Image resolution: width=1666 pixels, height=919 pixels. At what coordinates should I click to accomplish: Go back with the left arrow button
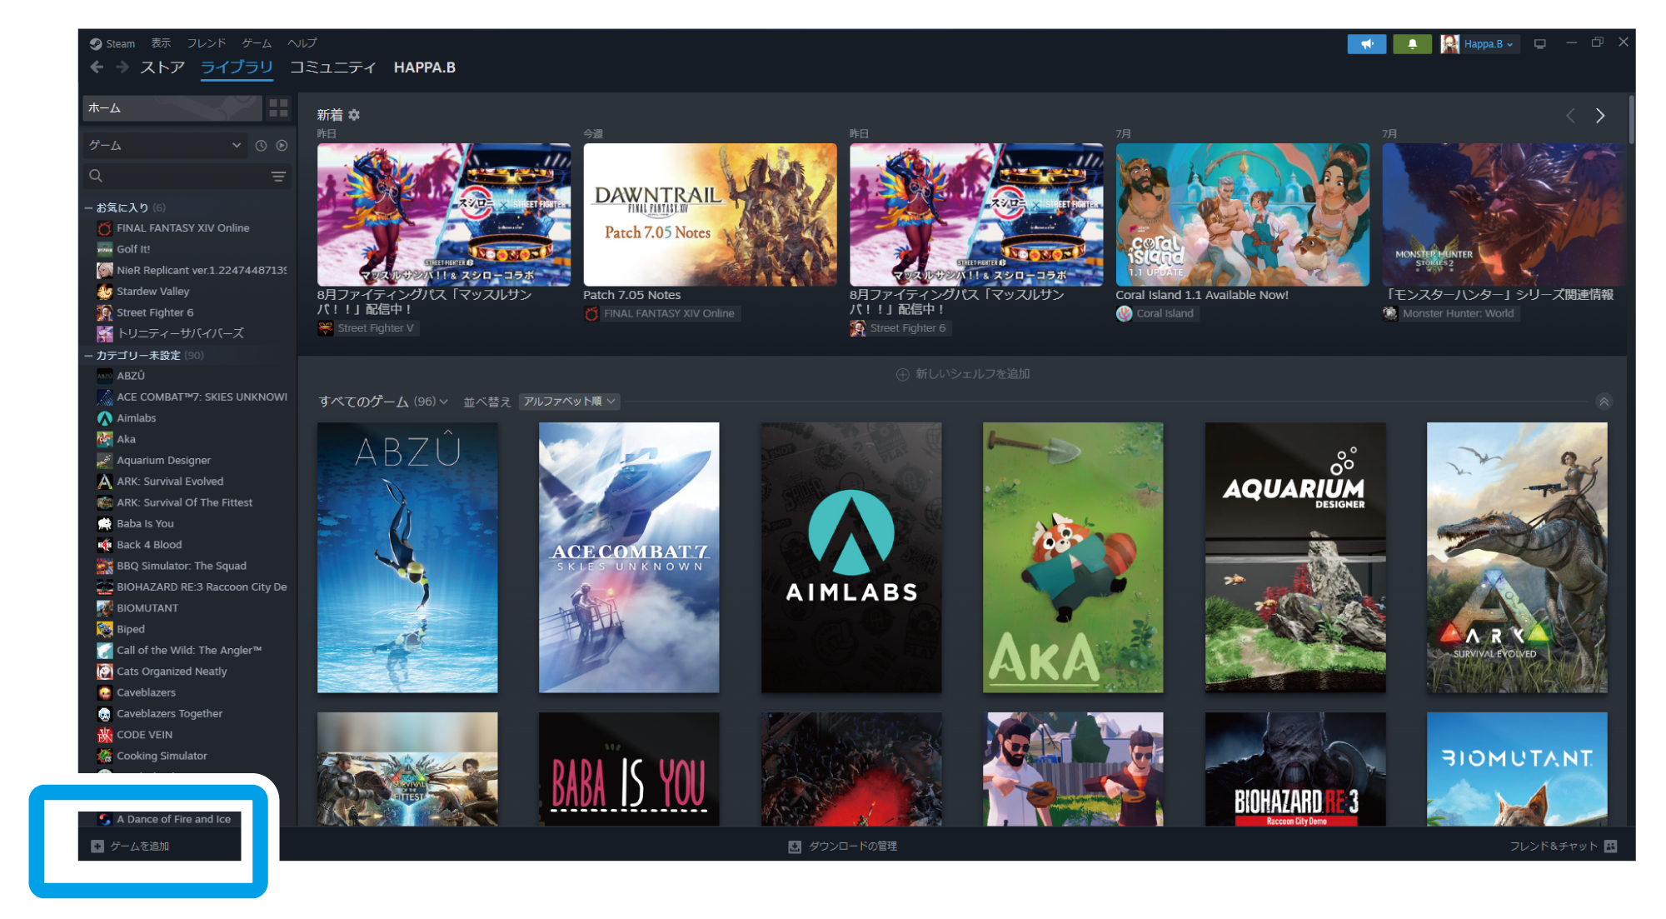click(97, 67)
